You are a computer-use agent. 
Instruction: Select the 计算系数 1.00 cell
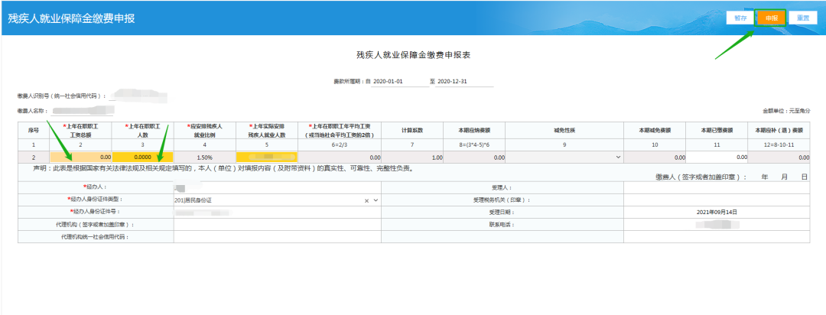click(x=414, y=157)
